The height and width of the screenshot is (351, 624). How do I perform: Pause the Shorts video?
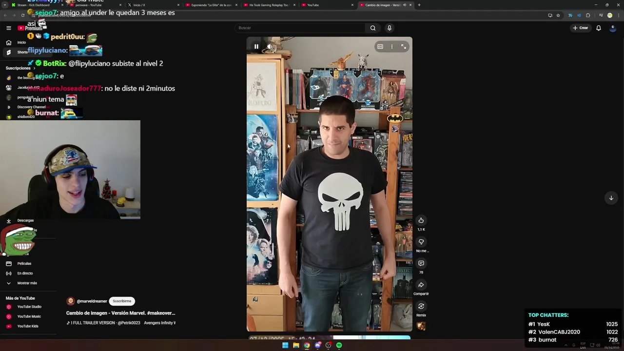pos(256,46)
